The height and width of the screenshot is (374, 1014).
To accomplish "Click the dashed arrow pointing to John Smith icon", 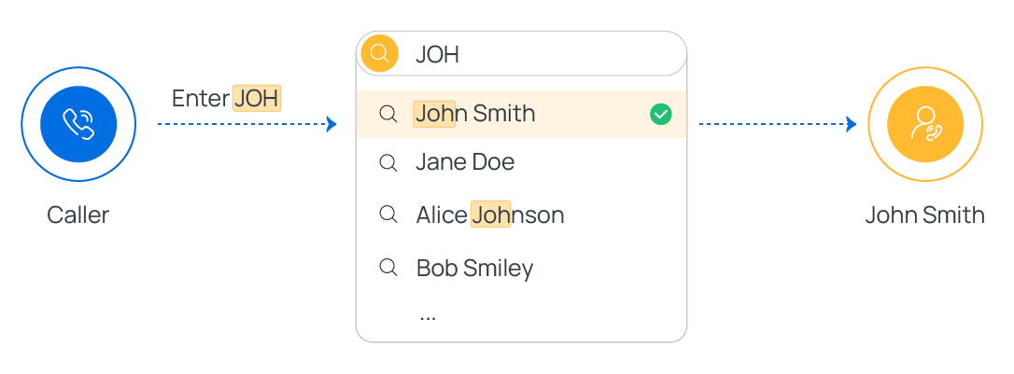I will click(x=777, y=124).
